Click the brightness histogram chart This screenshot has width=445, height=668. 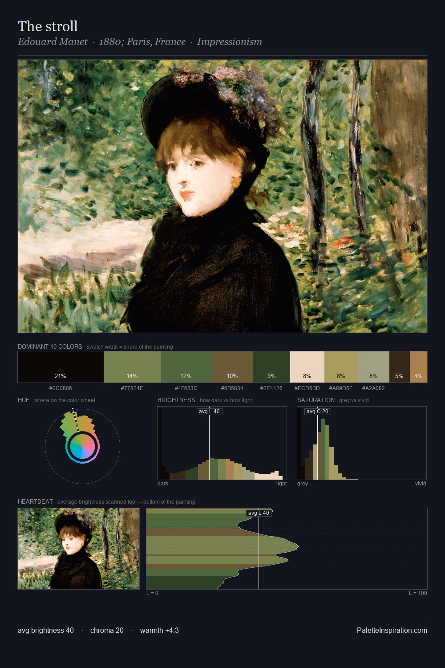click(x=222, y=443)
